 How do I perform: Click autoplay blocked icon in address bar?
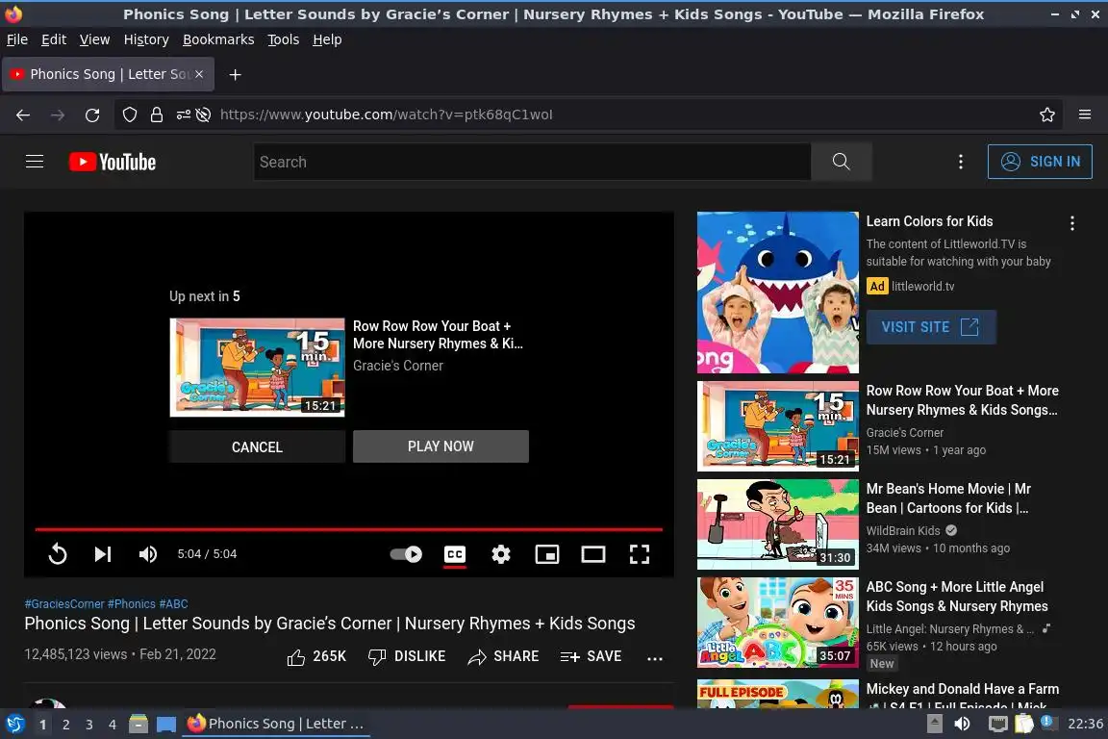coord(204,115)
